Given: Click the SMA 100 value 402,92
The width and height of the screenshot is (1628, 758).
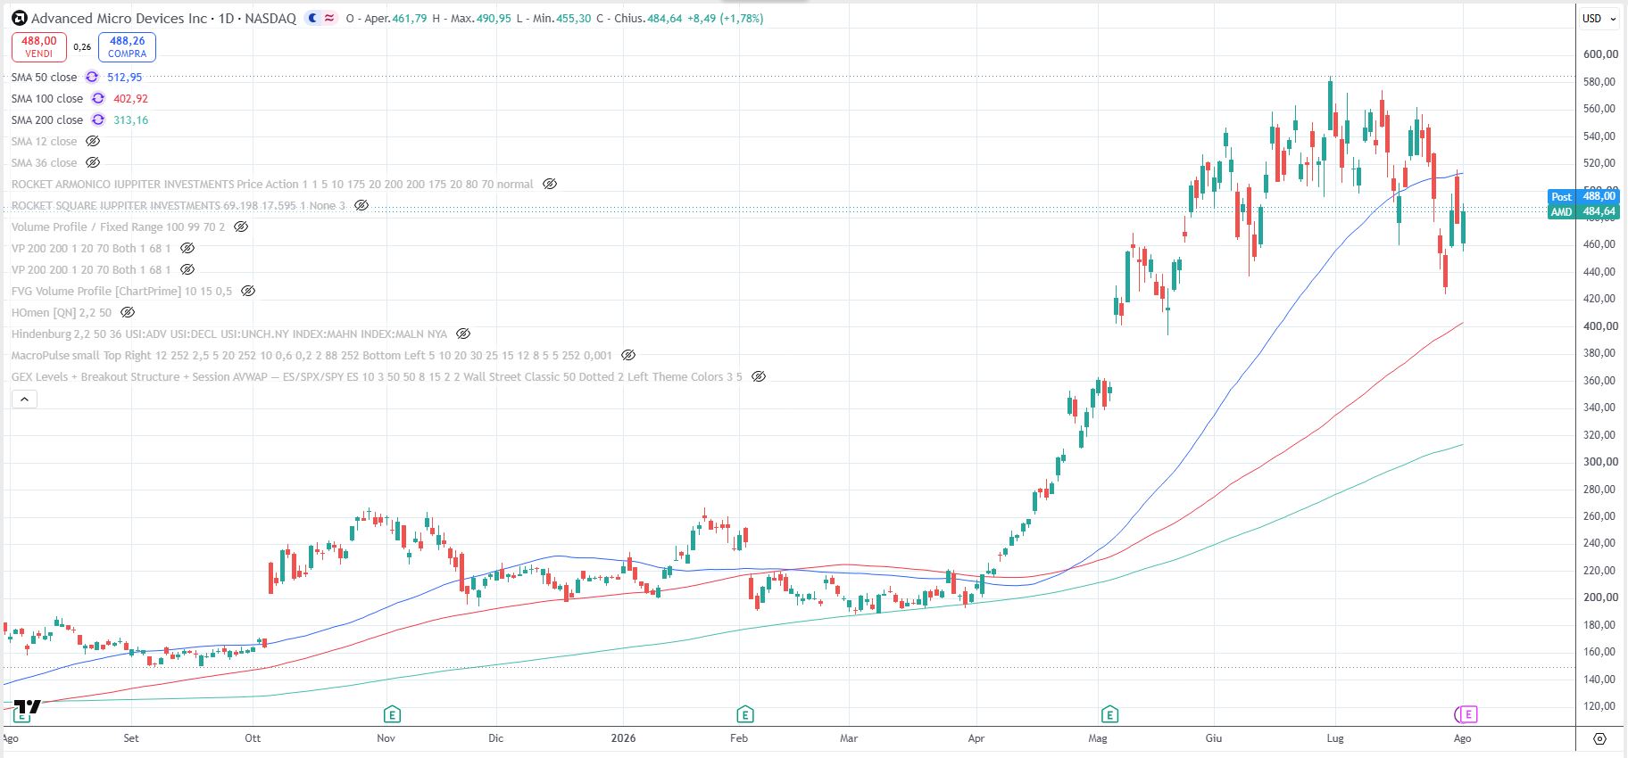Looking at the screenshot, I should point(130,99).
